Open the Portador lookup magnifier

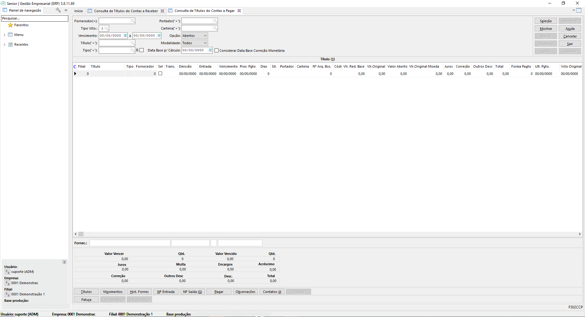(x=215, y=21)
